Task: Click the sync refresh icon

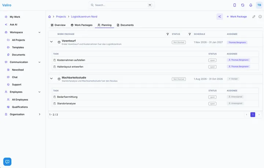Action: point(243,5)
